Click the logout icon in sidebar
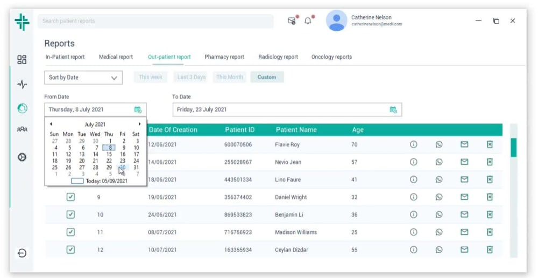Screen dimensions: 538x278 tap(22, 253)
